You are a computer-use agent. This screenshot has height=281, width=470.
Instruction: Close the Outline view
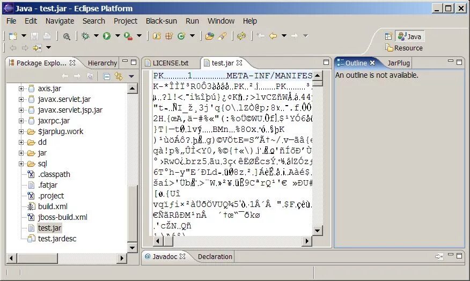[372, 63]
